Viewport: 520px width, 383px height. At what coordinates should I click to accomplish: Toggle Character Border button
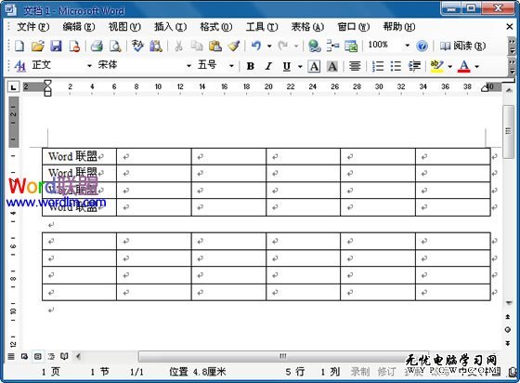tap(314, 66)
